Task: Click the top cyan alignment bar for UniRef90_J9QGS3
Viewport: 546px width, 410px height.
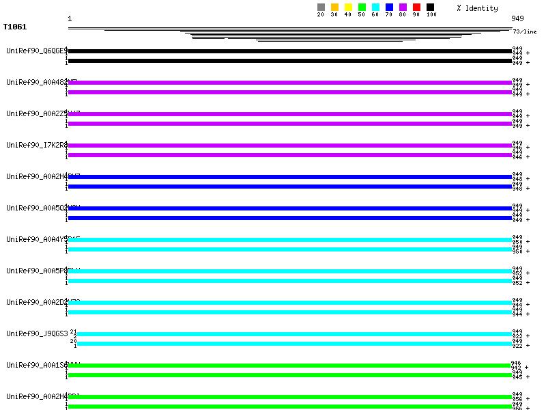Action: click(x=294, y=334)
